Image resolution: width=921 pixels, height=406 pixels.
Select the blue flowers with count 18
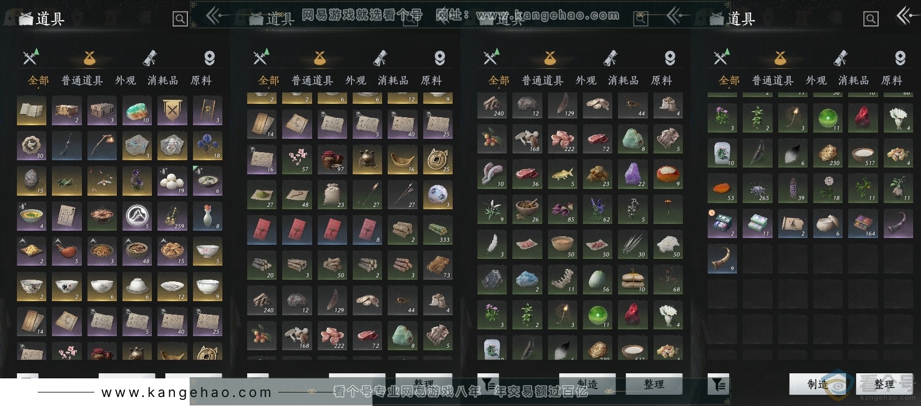208,146
